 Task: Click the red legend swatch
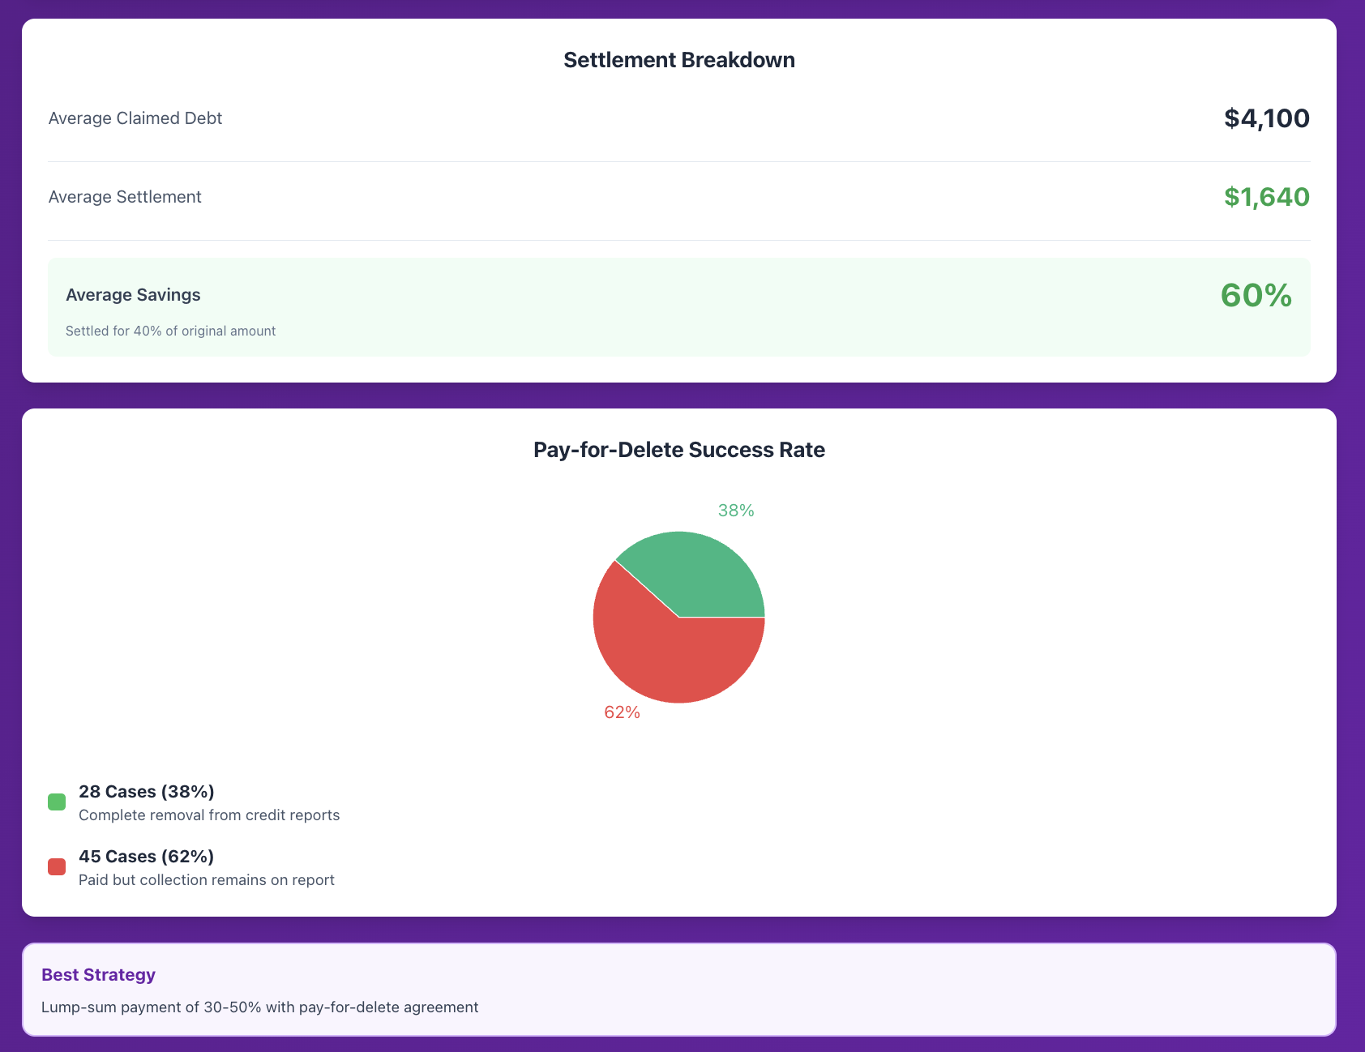point(57,867)
